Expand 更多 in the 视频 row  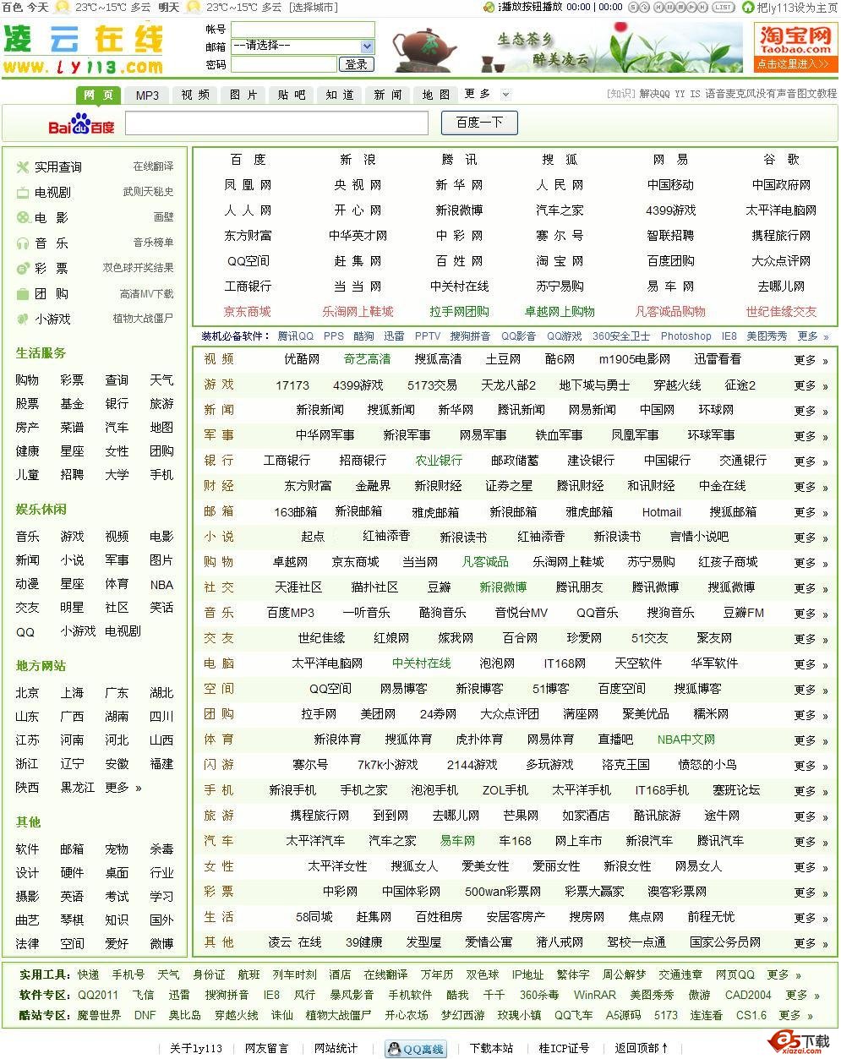(811, 360)
